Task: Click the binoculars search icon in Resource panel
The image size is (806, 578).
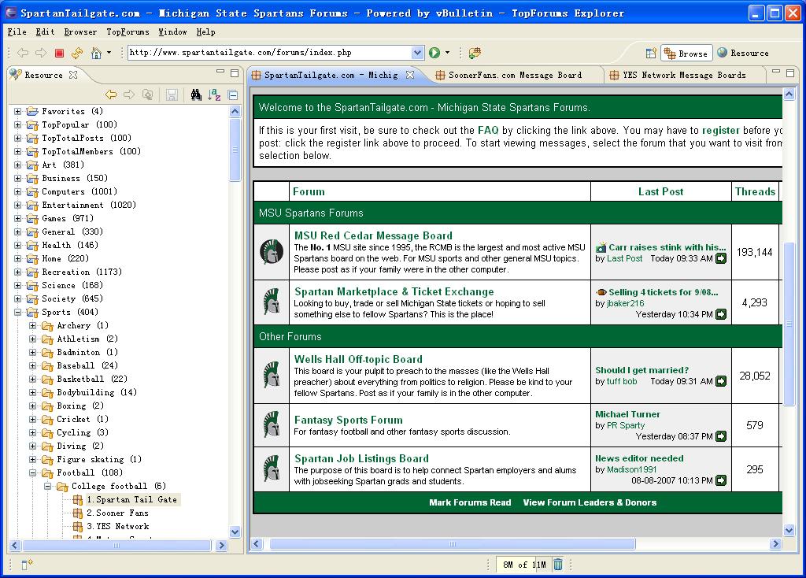Action: [196, 94]
